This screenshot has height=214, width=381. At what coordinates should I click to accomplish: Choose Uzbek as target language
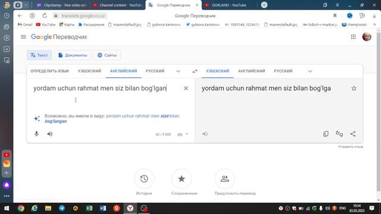[x=217, y=71]
